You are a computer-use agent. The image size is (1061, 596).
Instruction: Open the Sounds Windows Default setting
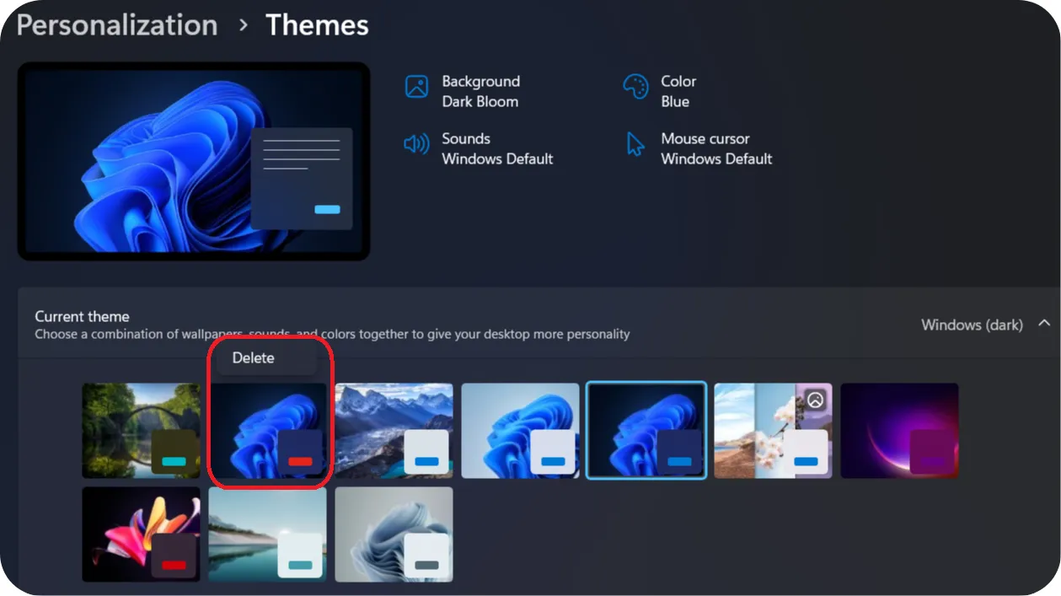pos(479,148)
